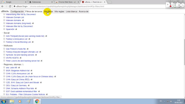Click home icon next to ara: Liste AR
The width and height of the screenshot is (185, 104).
click(x=19, y=68)
